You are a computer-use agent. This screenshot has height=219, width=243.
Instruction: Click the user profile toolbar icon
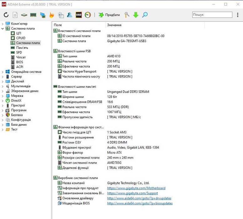(70, 15)
